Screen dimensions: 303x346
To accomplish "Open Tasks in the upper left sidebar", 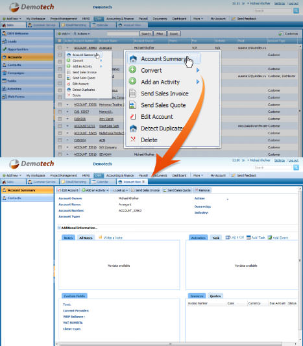I will (x=27, y=81).
